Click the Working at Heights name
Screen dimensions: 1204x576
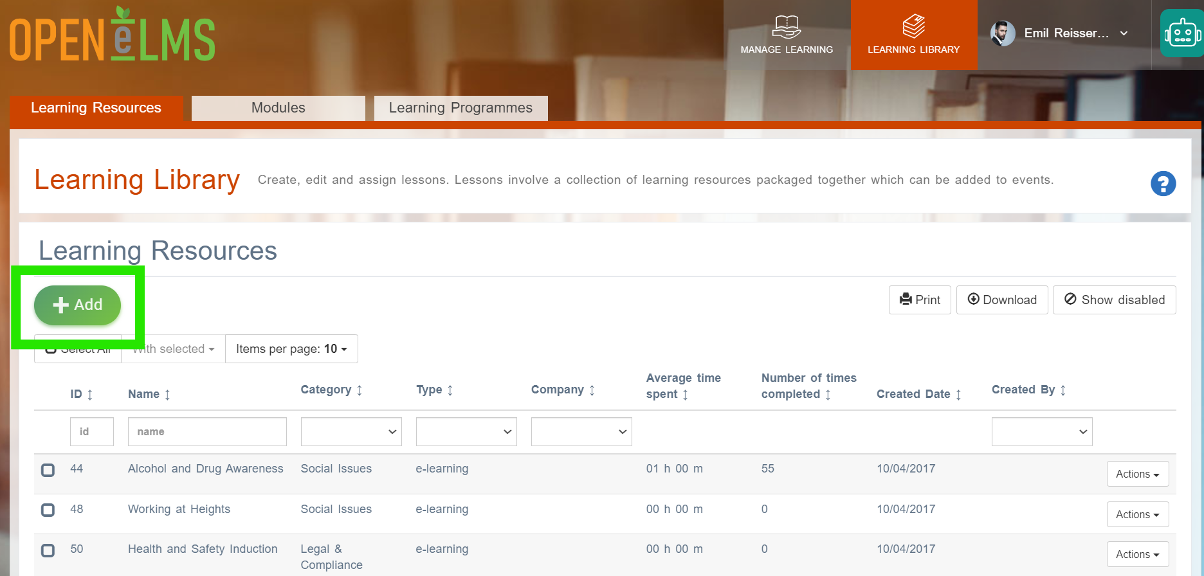click(179, 509)
